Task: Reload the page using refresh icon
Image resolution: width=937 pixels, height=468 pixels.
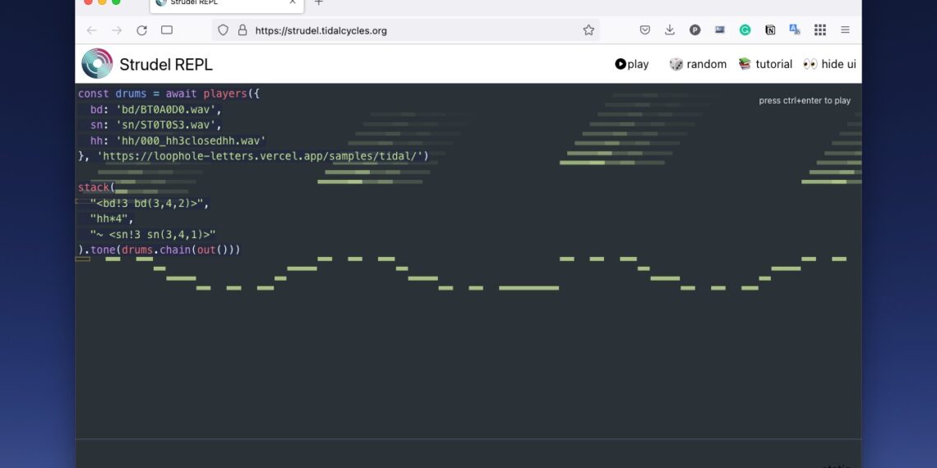Action: [141, 30]
